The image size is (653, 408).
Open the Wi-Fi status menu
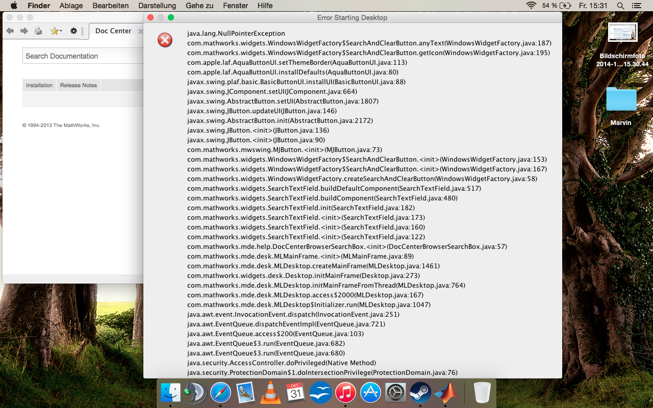coord(531,6)
